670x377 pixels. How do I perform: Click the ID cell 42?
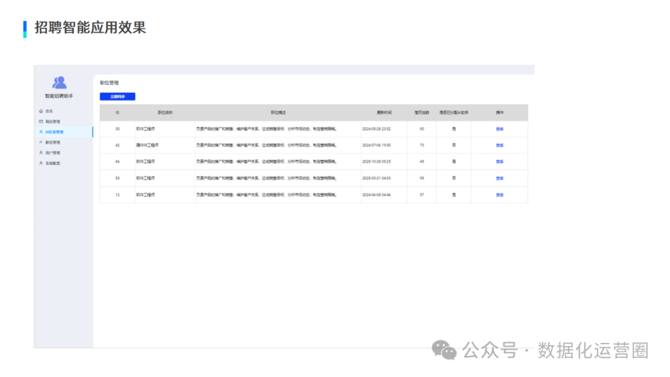[x=117, y=145]
